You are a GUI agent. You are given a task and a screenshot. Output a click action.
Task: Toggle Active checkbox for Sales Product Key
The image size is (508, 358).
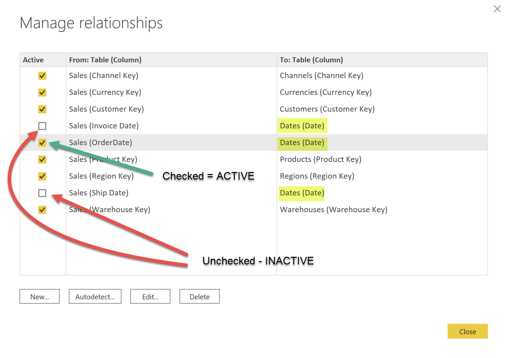click(42, 160)
